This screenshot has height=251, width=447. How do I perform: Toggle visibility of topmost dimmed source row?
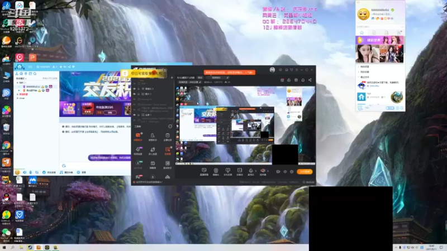coord(135,83)
